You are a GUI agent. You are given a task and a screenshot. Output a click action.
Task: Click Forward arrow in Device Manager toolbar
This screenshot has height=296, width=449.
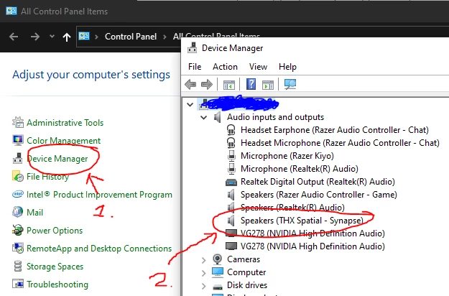point(207,85)
